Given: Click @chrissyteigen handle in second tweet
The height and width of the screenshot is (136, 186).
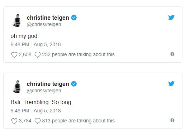Looking at the screenshot, I should [x=44, y=91].
